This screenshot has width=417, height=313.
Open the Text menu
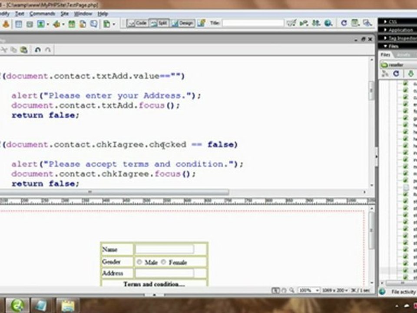[x=19, y=13]
